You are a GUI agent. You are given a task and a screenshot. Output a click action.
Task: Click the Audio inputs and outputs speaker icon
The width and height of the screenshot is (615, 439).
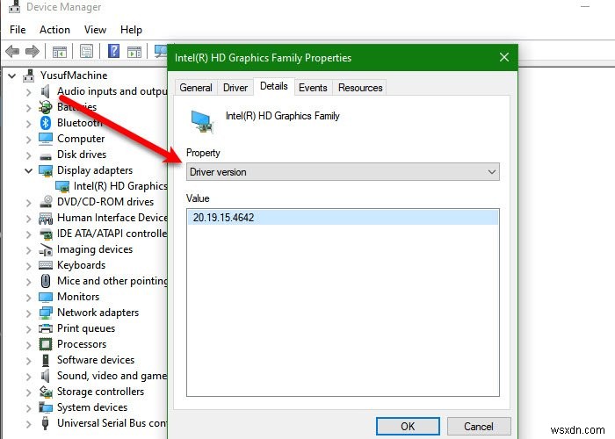point(46,91)
